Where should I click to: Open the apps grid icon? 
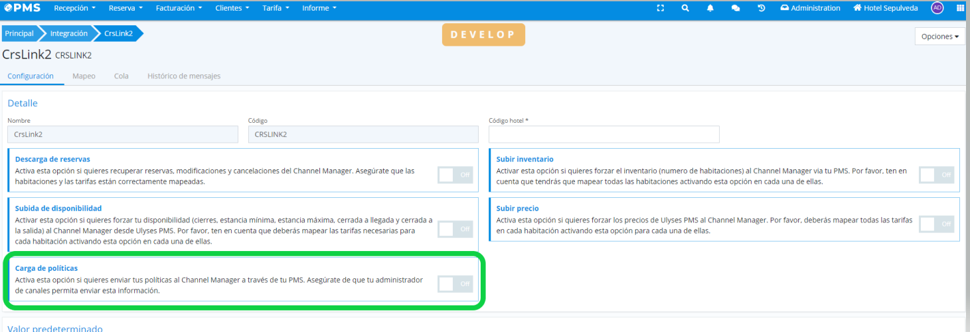(960, 8)
